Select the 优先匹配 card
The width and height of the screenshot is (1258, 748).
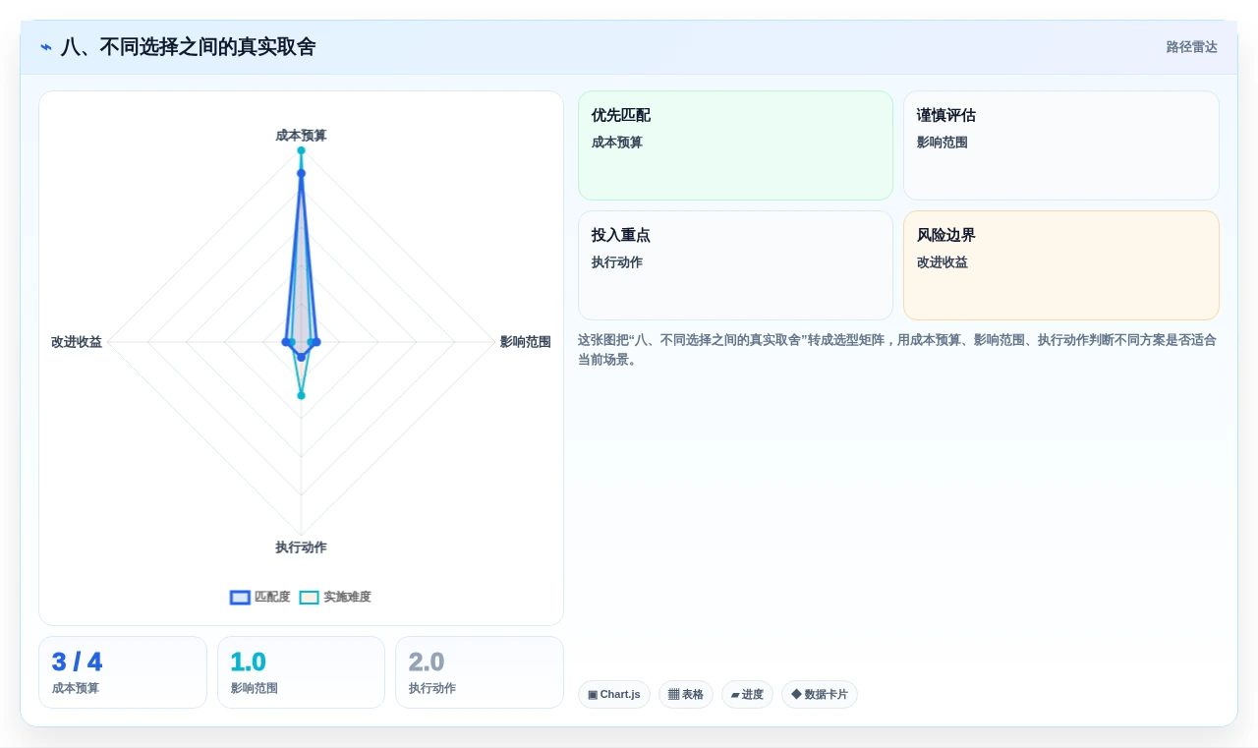click(735, 145)
